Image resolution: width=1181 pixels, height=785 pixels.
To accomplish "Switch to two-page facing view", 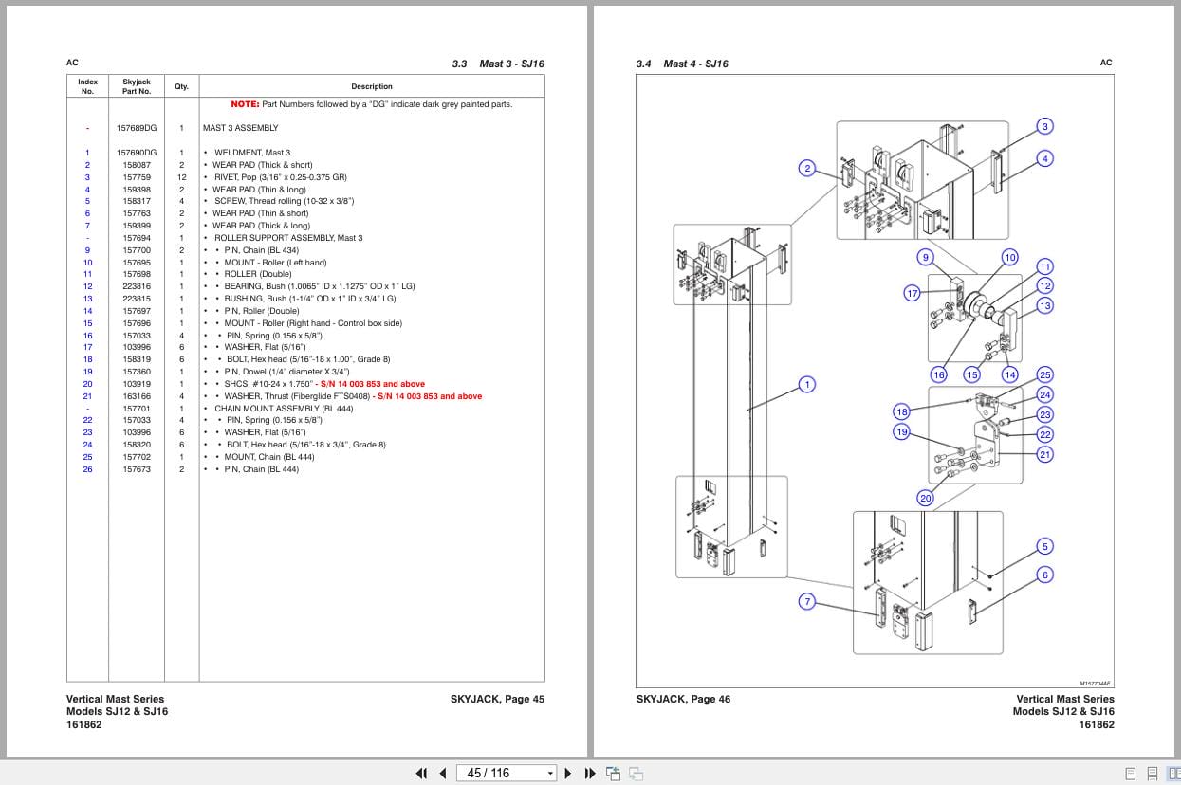I will pyautogui.click(x=1172, y=774).
